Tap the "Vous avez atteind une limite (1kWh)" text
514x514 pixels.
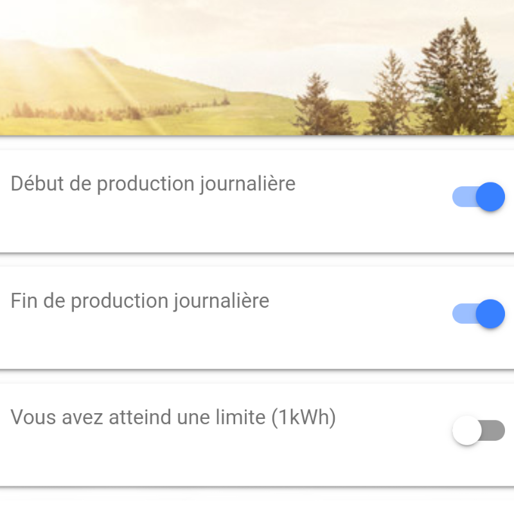pyautogui.click(x=173, y=417)
